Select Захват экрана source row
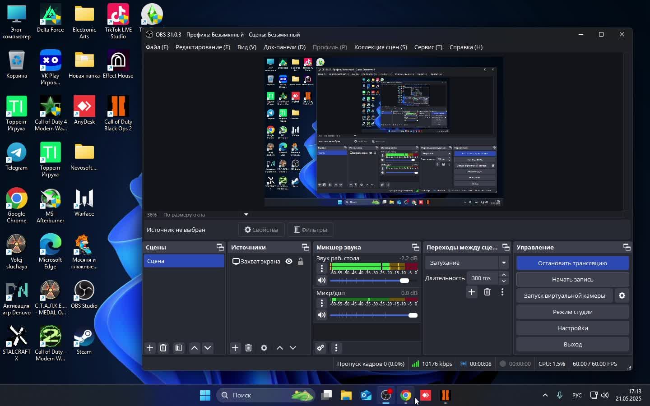The image size is (650, 406). coord(269,261)
